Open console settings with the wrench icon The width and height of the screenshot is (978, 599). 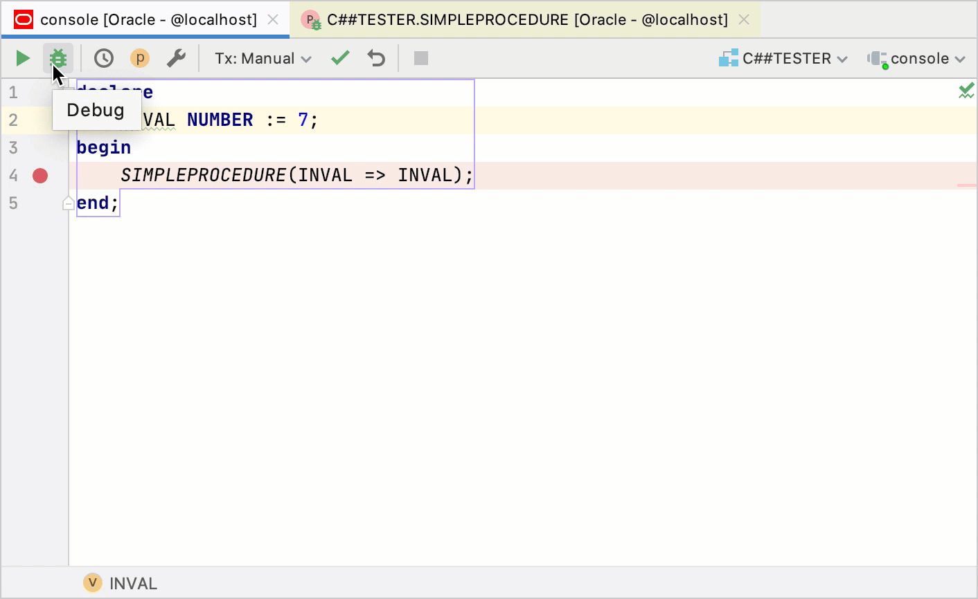tap(176, 58)
